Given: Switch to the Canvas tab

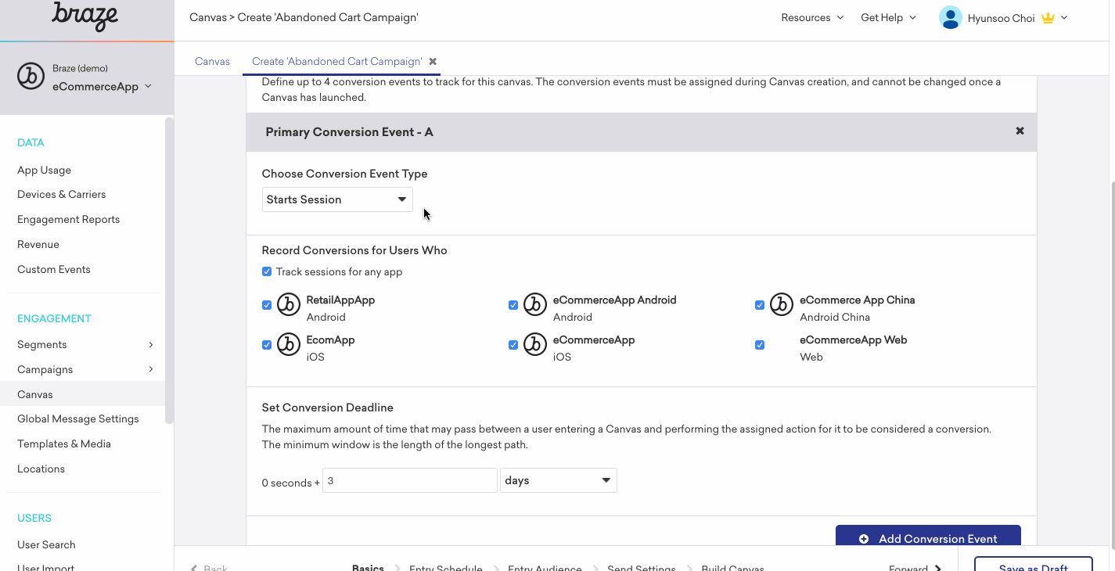Looking at the screenshot, I should tap(212, 61).
